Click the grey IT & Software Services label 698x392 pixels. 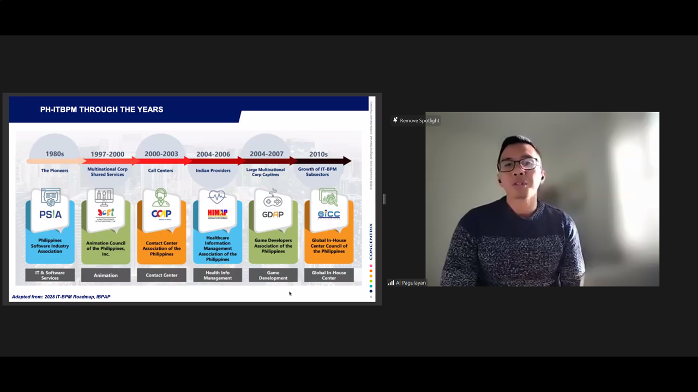click(x=50, y=275)
